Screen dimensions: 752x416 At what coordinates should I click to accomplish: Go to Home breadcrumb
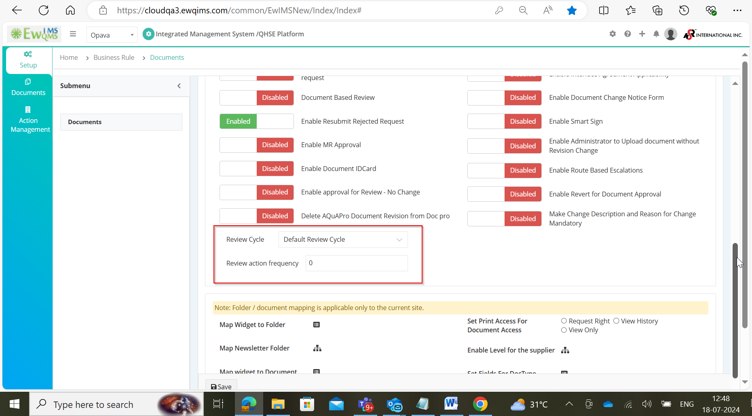[69, 57]
